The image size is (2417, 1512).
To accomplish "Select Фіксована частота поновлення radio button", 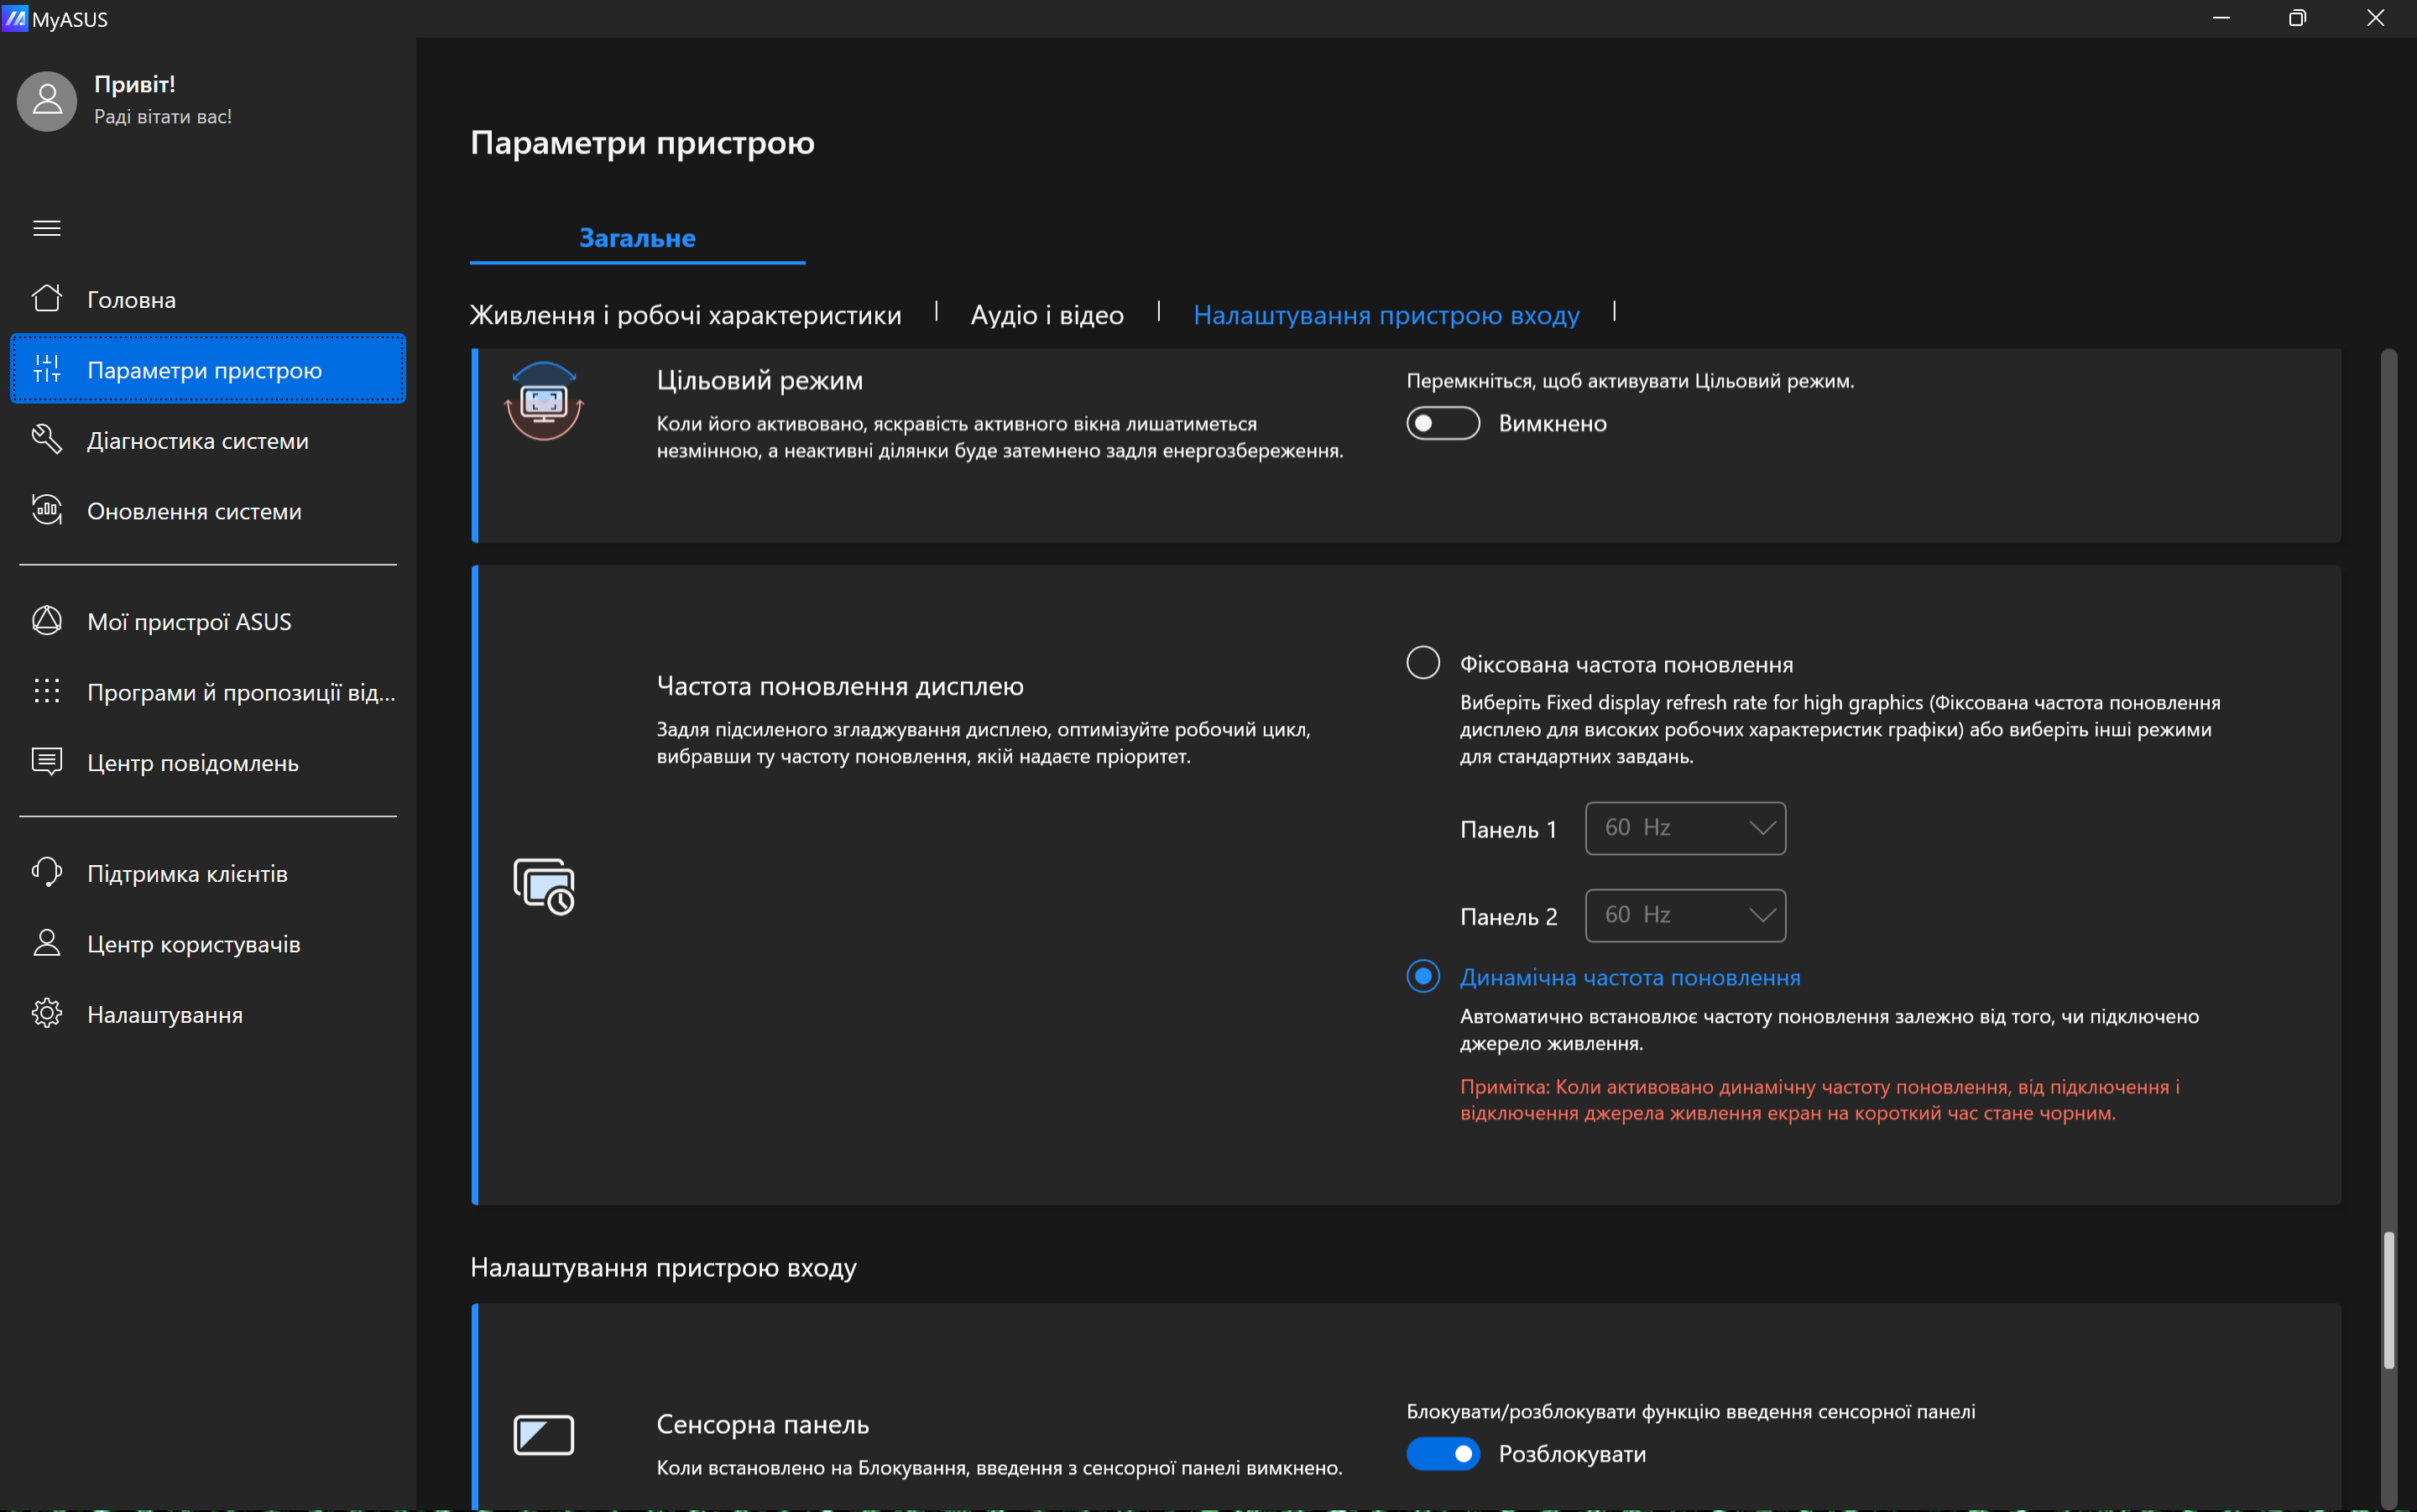I will coord(1422,662).
